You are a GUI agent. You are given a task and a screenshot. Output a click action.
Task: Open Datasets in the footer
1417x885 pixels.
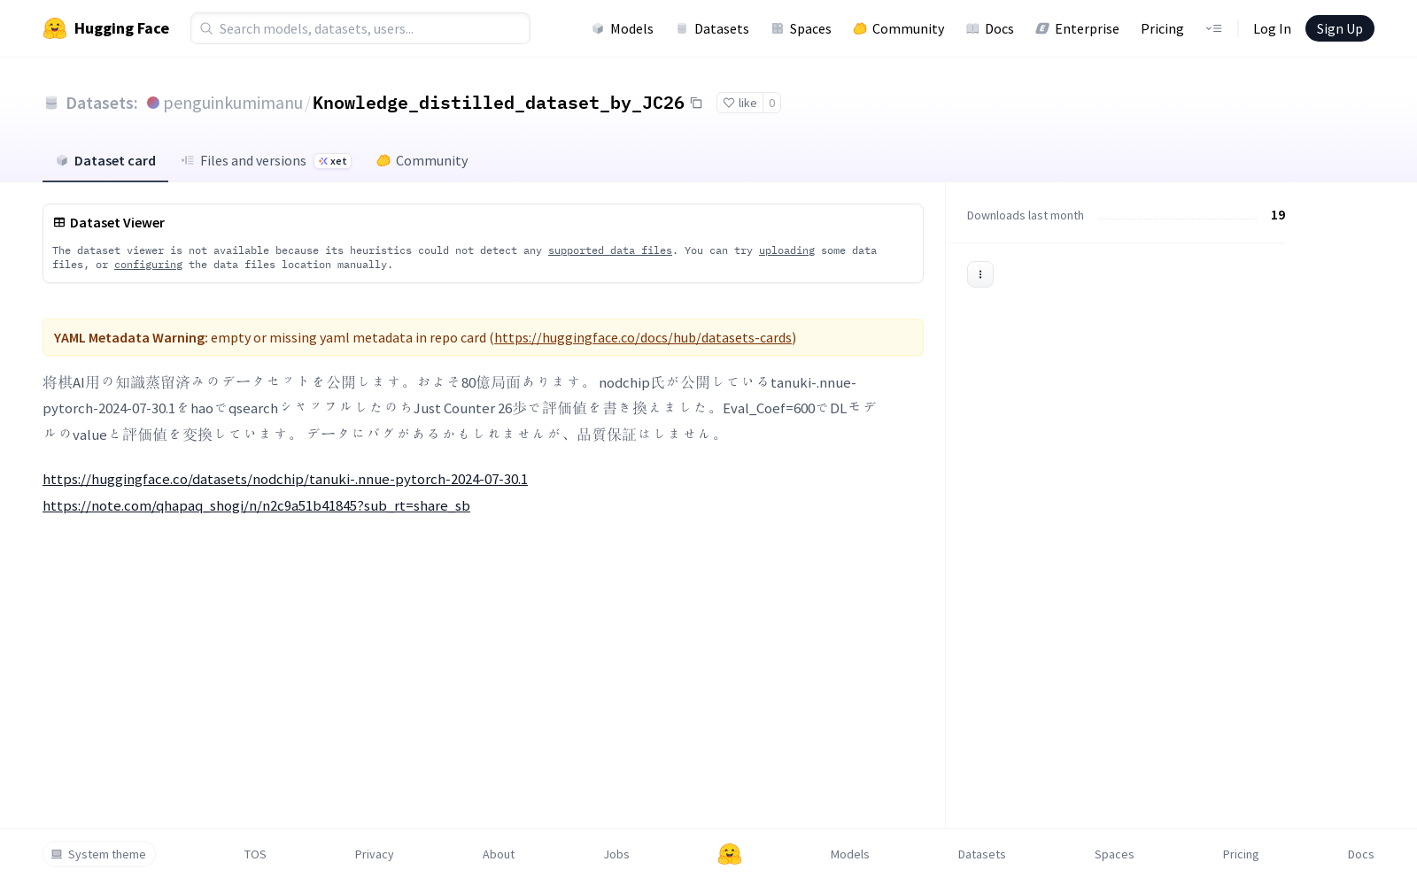pos(982,854)
